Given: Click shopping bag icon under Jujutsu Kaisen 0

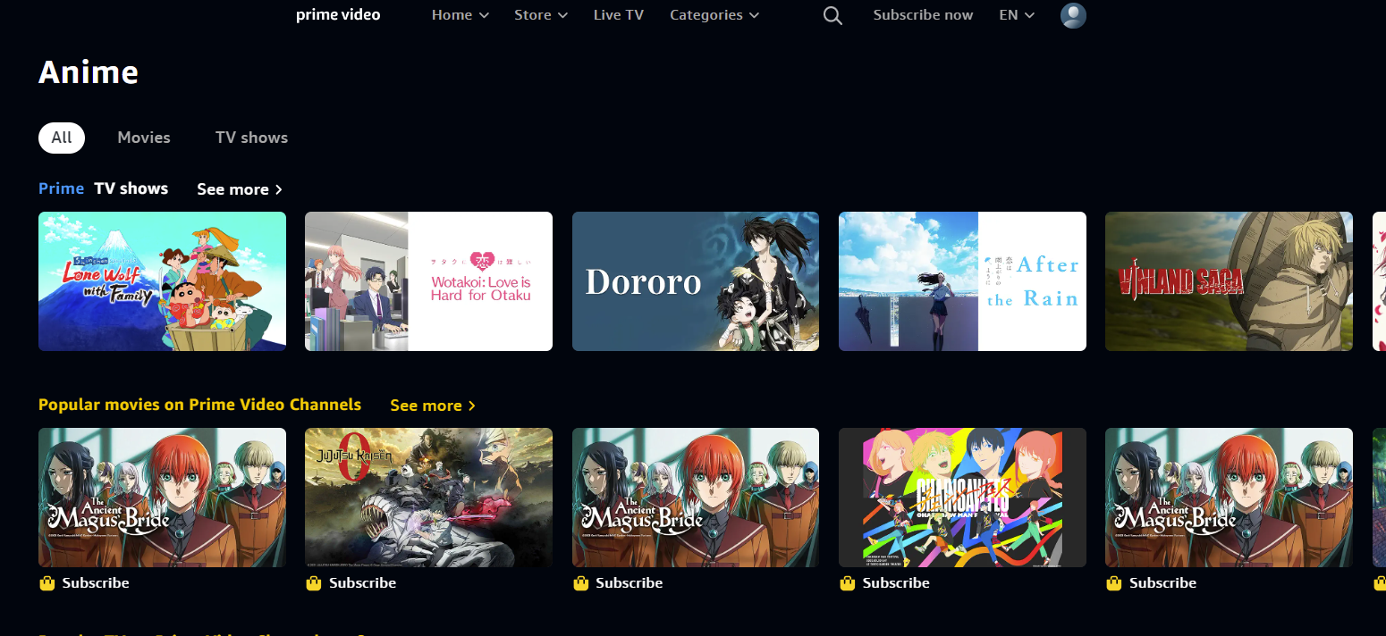Looking at the screenshot, I should 314,583.
